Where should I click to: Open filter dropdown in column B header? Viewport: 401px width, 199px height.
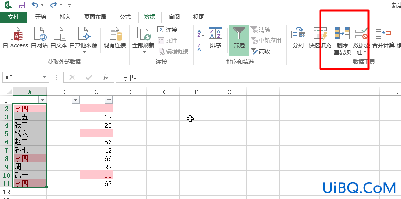76,100
